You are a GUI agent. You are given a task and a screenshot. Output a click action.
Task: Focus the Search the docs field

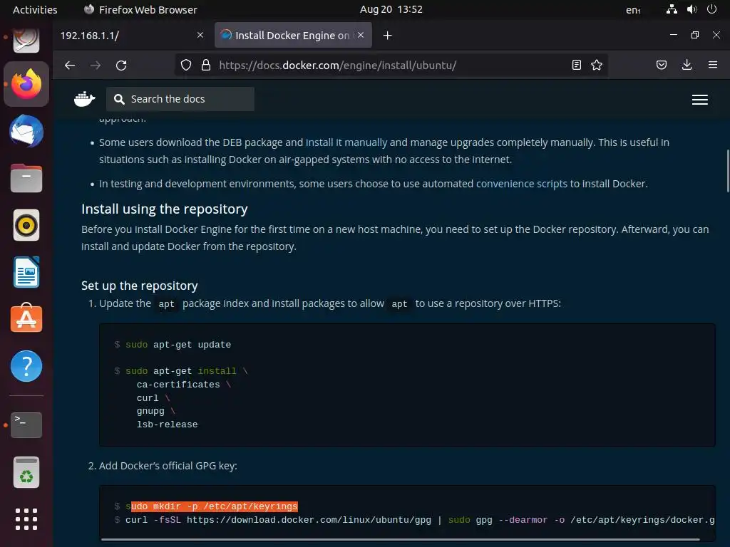click(x=180, y=99)
